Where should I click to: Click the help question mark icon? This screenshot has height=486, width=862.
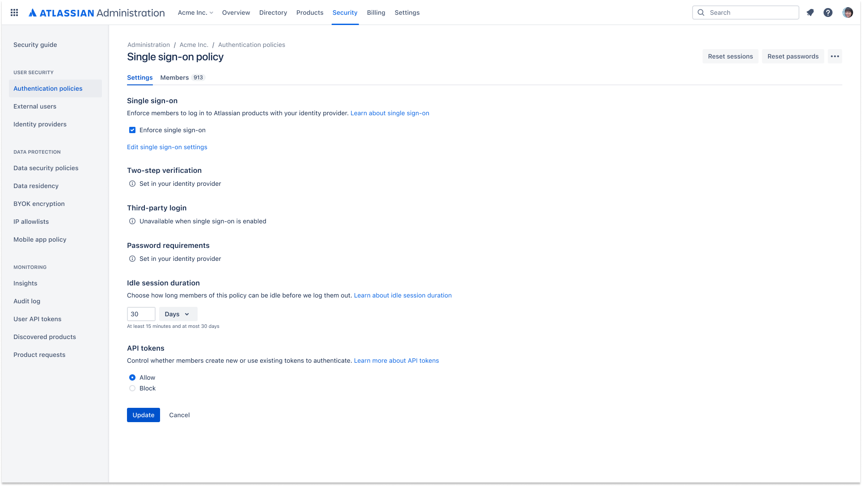(828, 13)
